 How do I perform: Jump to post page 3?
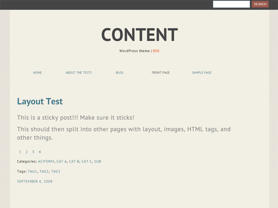pos(33,152)
